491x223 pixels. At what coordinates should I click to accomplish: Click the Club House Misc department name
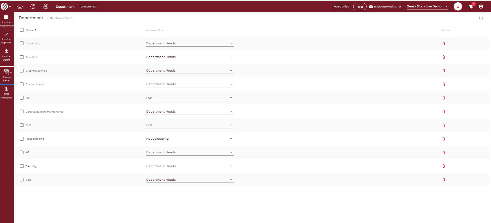coord(36,71)
